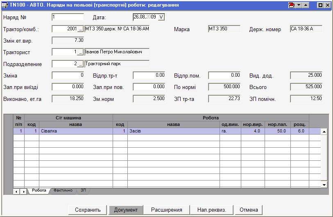Click the title bar down-arrow button

299,5
